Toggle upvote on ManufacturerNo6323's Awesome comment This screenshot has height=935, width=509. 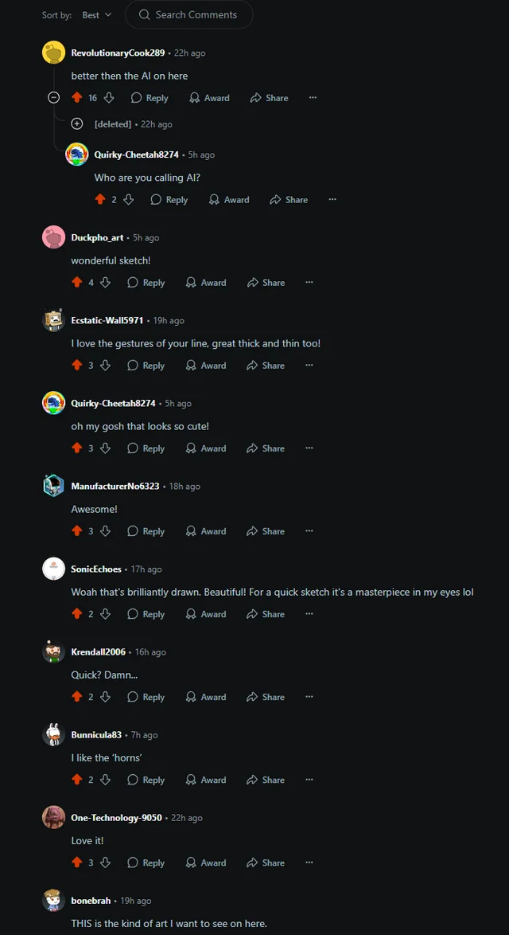(x=76, y=531)
